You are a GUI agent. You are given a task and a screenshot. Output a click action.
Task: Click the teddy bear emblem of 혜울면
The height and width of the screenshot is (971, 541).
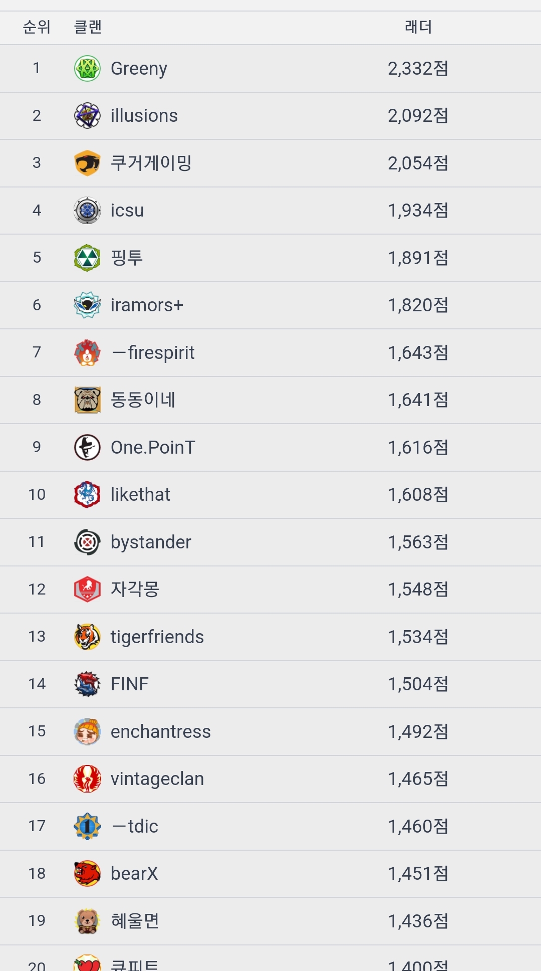click(87, 921)
